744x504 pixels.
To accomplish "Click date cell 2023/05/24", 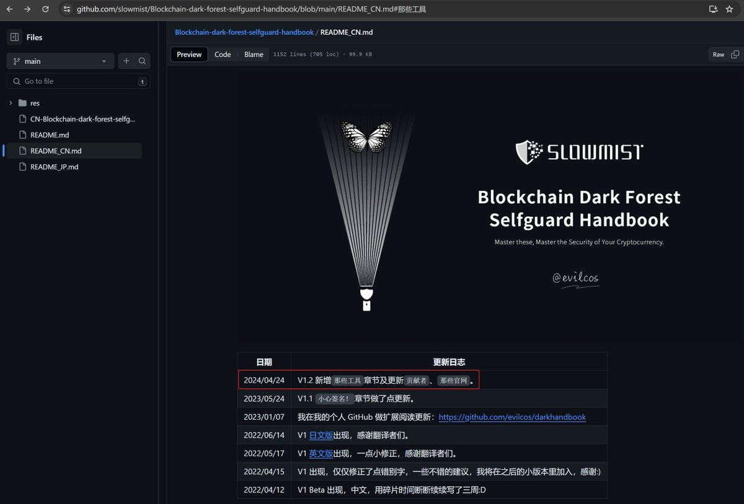I will click(264, 399).
